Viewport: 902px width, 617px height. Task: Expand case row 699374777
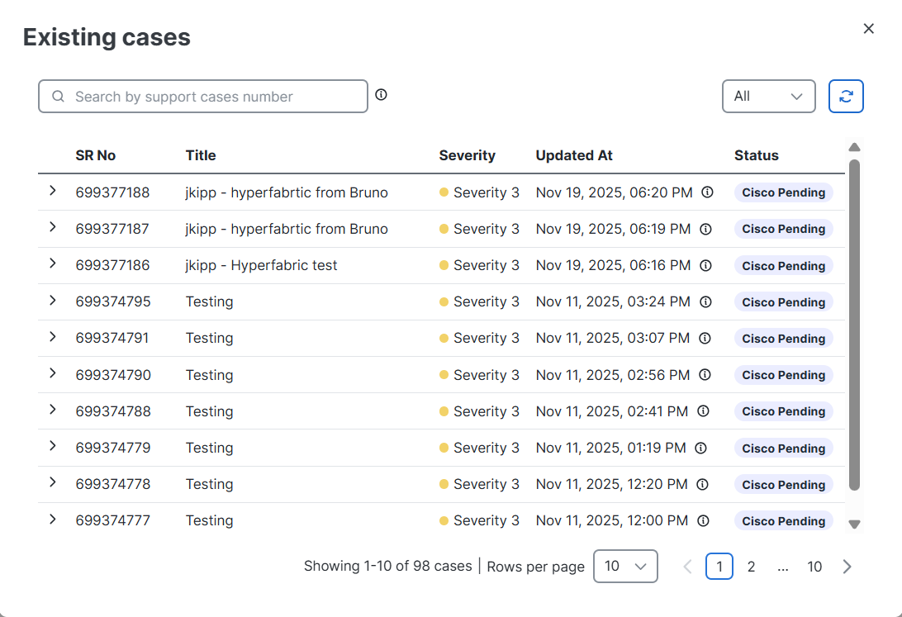coord(53,520)
